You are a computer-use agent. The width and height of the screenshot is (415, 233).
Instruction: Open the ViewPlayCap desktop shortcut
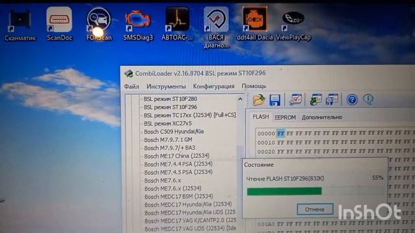(x=293, y=26)
